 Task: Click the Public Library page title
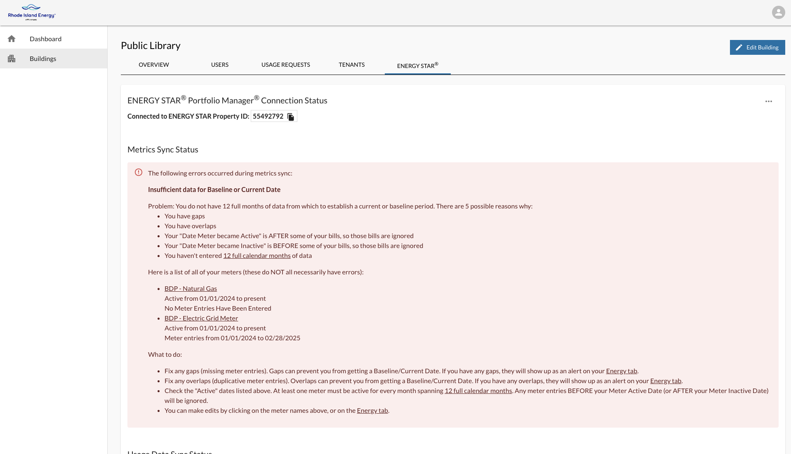click(x=151, y=46)
